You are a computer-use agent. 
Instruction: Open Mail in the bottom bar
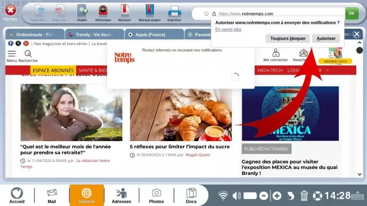pos(52,195)
